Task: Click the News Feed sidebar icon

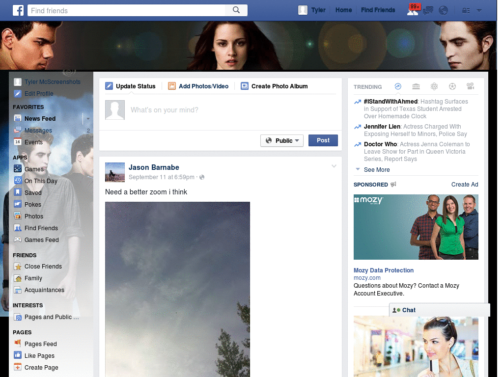Action: (18, 118)
